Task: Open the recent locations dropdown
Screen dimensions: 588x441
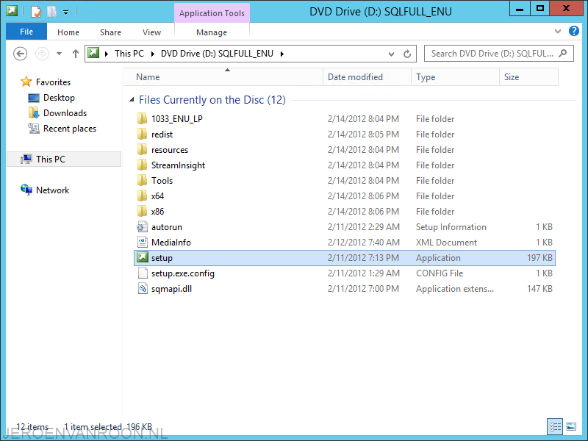Action: (x=60, y=54)
